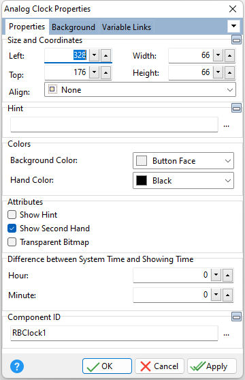This screenshot has width=245, height=380.
Task: Open the Hand Color dropdown
Action: tap(183, 180)
